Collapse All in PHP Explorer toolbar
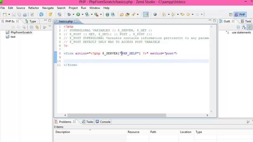This screenshot has height=142, width=253. (x=32, y=27)
